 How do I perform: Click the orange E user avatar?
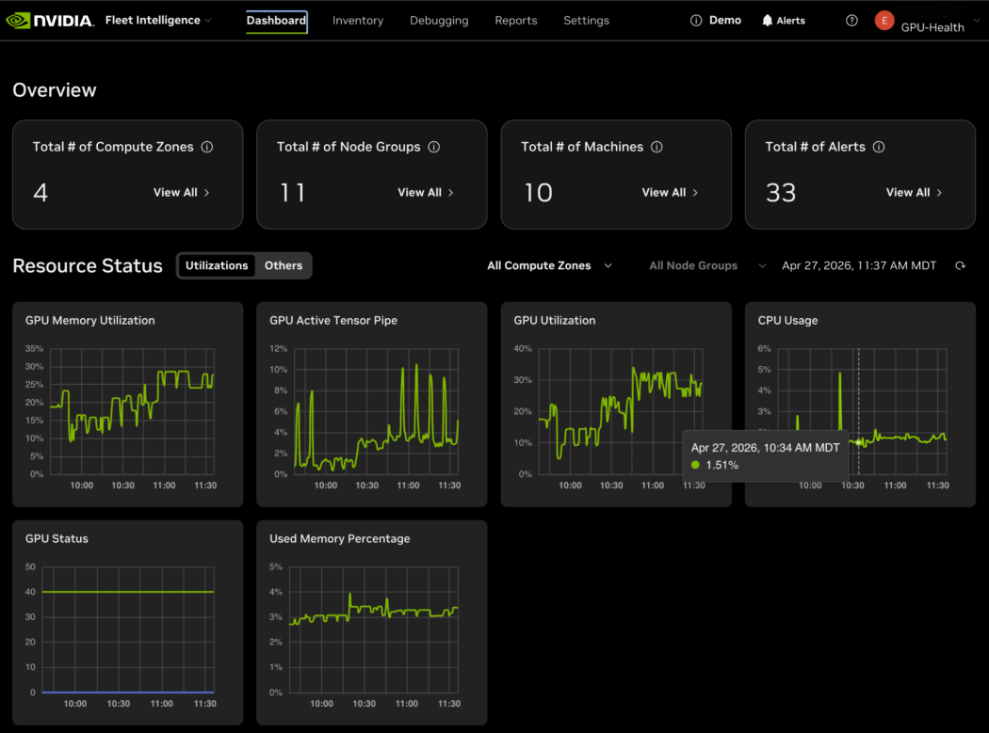point(884,21)
